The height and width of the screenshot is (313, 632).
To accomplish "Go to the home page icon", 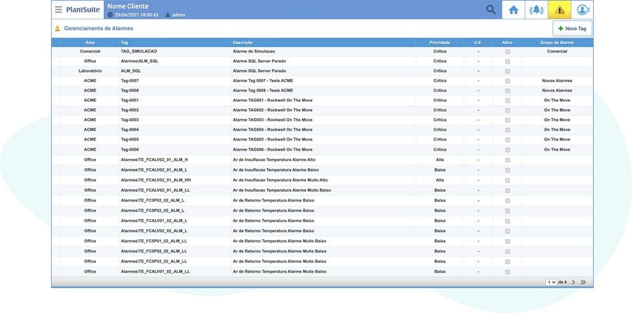I will click(513, 10).
